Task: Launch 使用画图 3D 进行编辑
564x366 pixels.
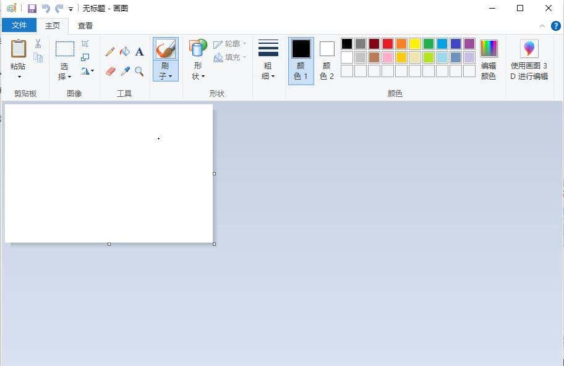Action: [529, 60]
